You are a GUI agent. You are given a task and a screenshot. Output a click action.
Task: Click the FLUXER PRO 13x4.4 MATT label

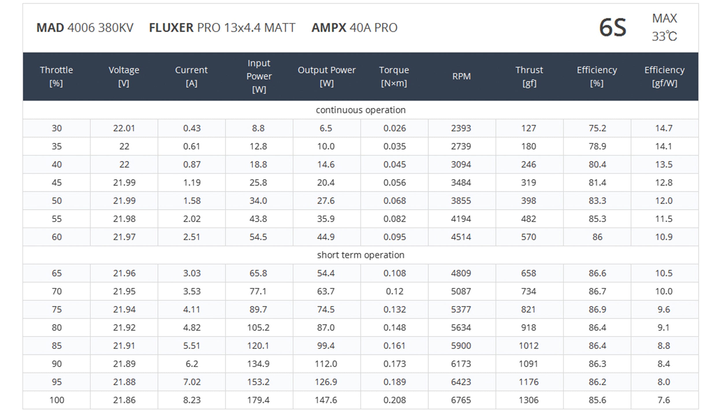[x=222, y=28]
